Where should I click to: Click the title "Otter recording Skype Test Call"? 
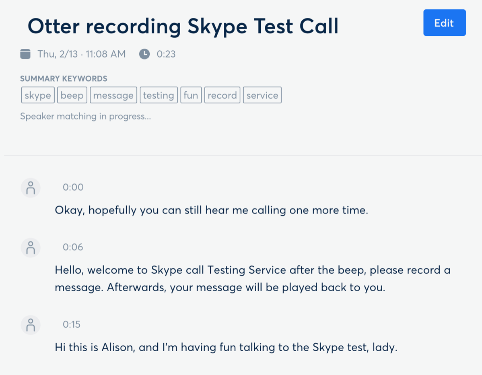[183, 27]
